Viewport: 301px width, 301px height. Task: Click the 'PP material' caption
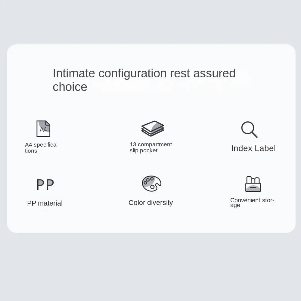pos(45,203)
